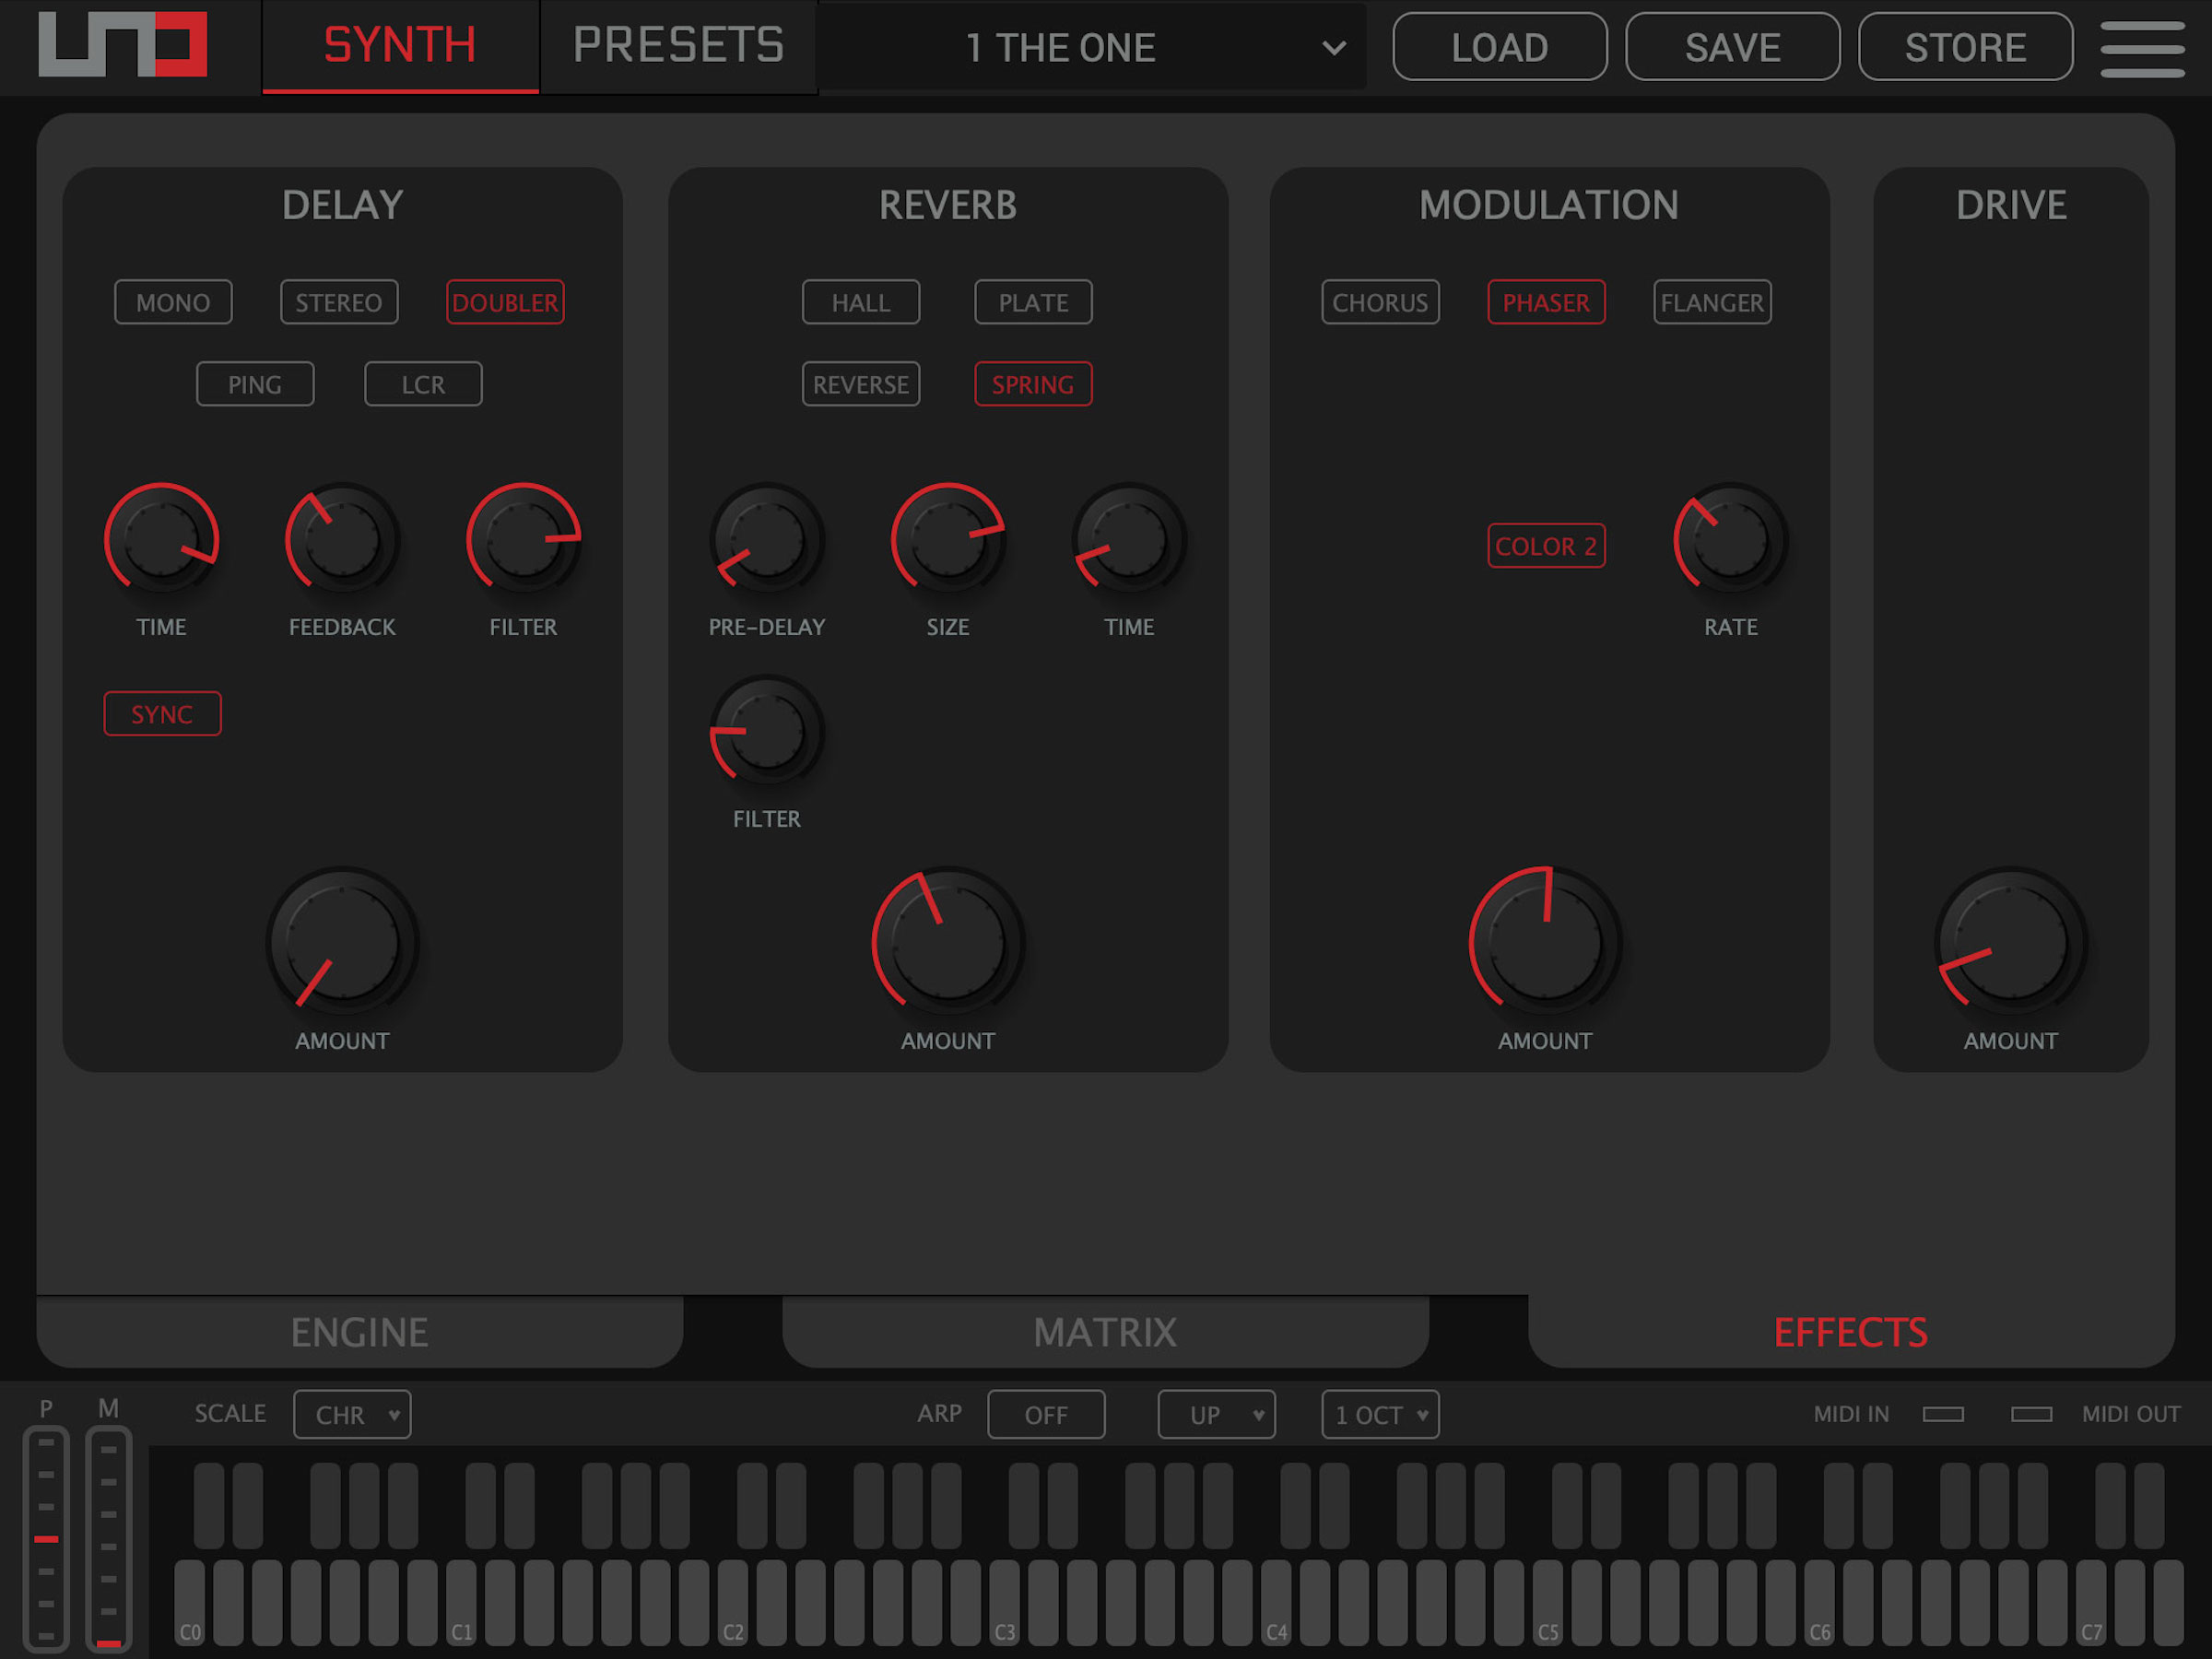Click the Drive Amount knob
This screenshot has height=1659, width=2212.
[x=2010, y=942]
